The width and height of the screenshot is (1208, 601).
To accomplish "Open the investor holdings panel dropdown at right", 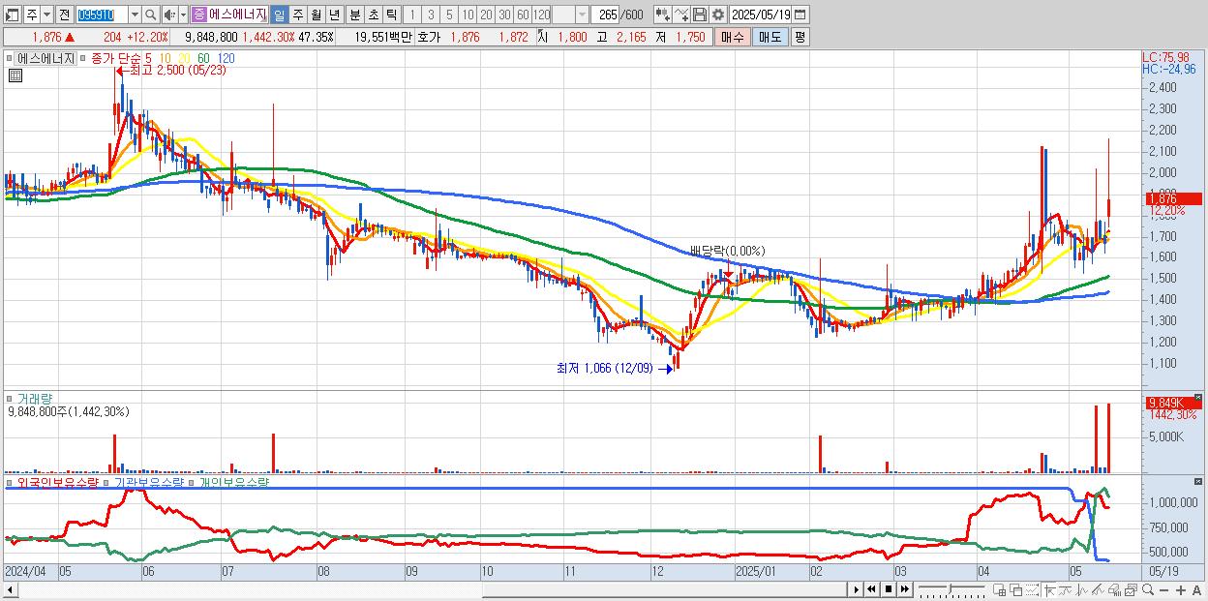I will 1198,481.
